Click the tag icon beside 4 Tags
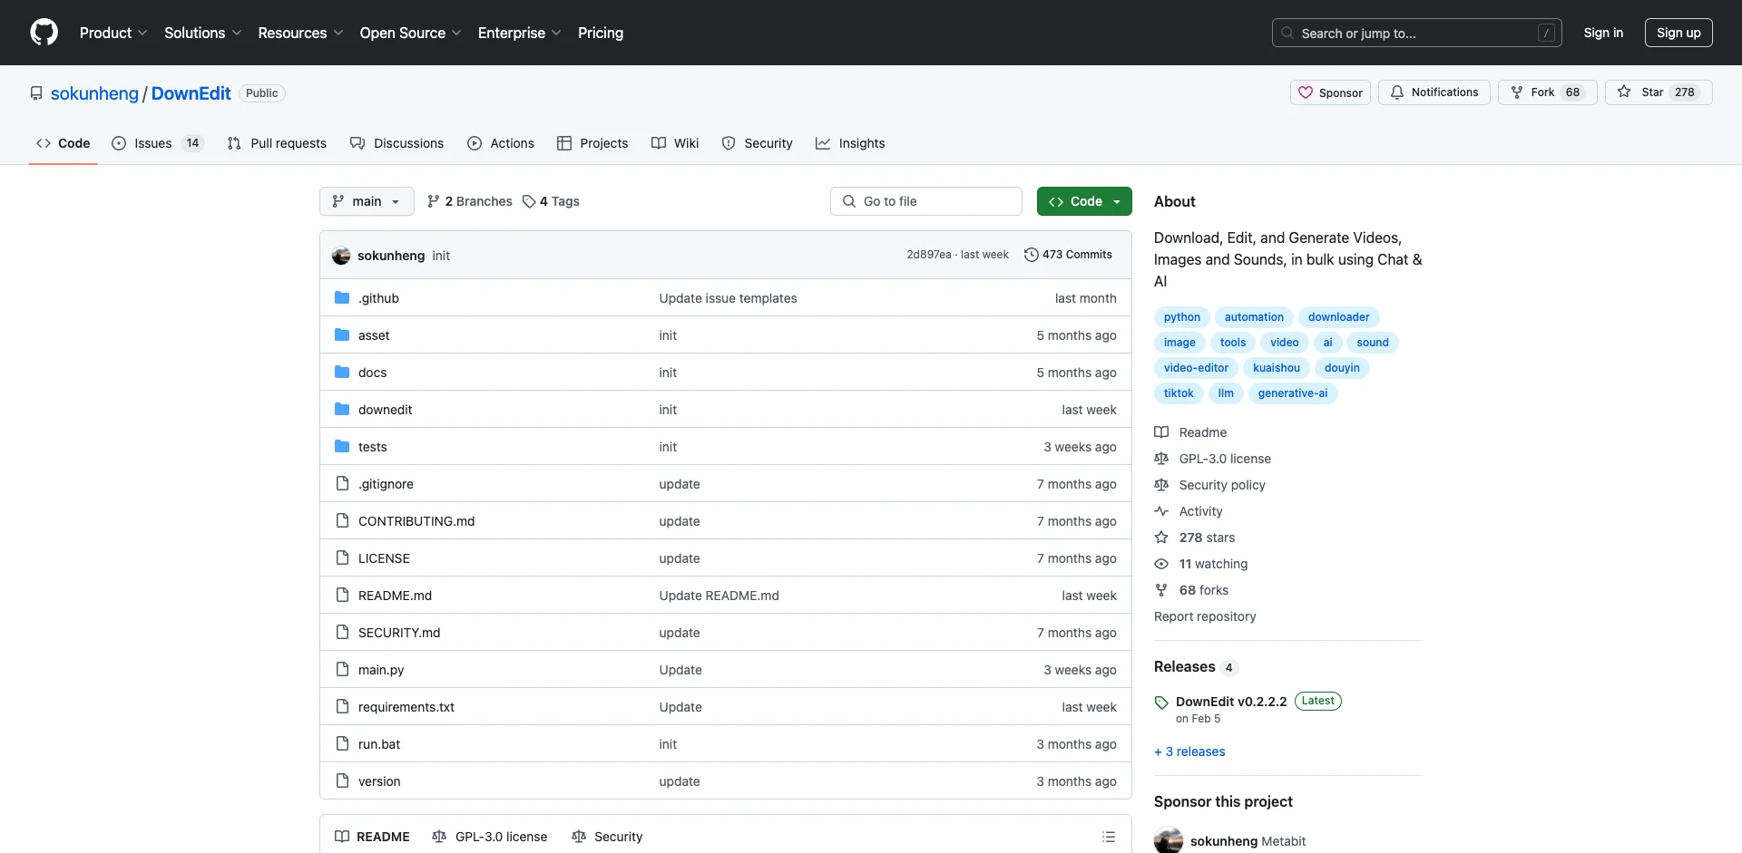The image size is (1742, 853). click(x=529, y=201)
